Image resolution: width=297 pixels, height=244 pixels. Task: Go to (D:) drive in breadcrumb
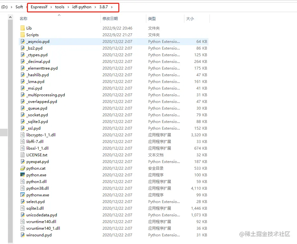tap(4, 7)
